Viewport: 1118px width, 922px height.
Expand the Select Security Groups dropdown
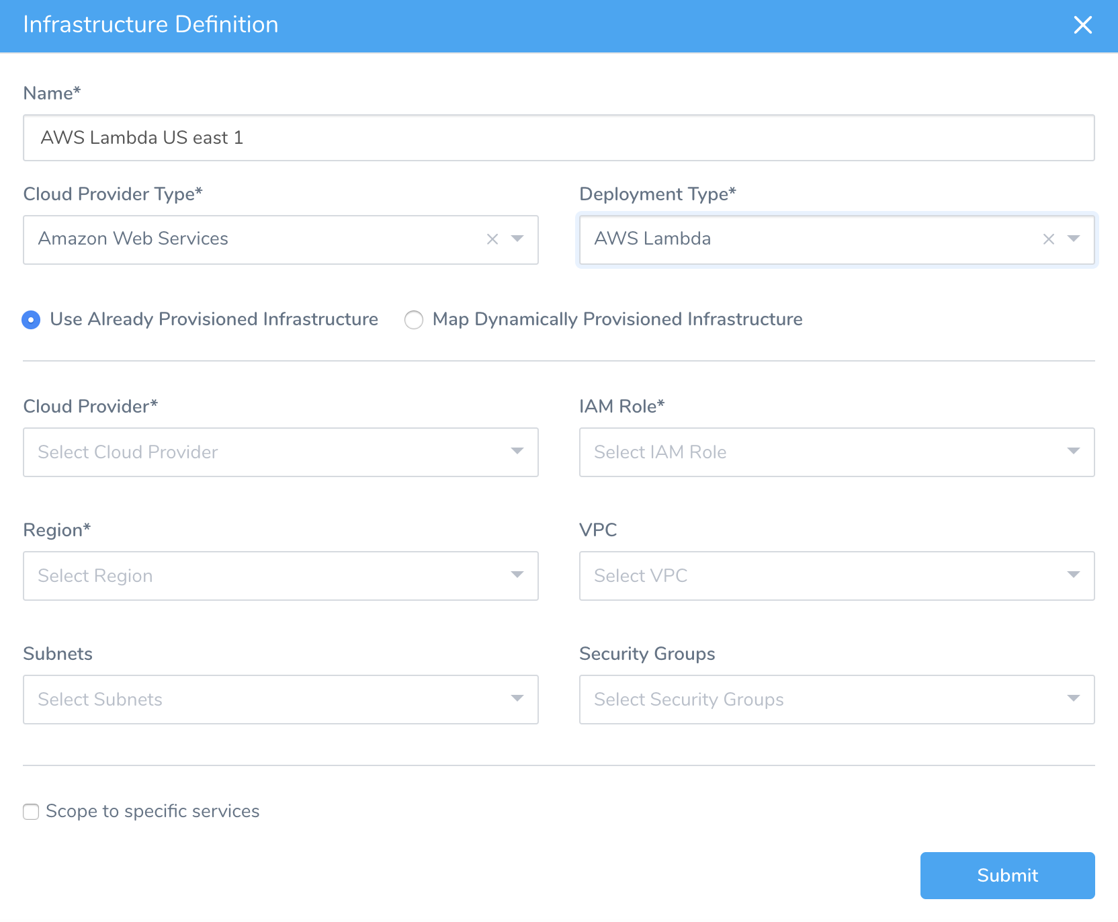[x=837, y=700]
